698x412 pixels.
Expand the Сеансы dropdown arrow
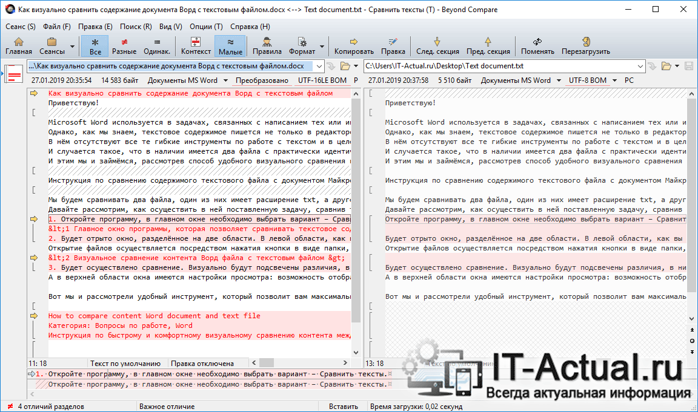72,46
